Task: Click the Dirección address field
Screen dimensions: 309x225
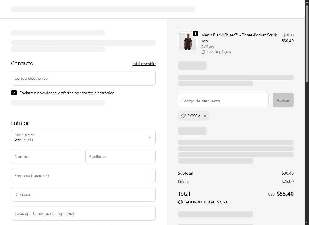Action: pyautogui.click(x=83, y=194)
